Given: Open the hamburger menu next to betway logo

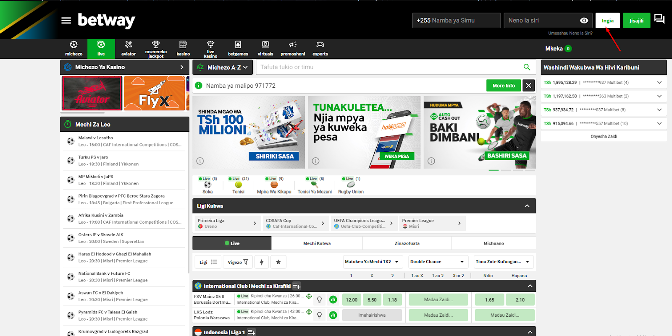Looking at the screenshot, I should click(x=66, y=21).
